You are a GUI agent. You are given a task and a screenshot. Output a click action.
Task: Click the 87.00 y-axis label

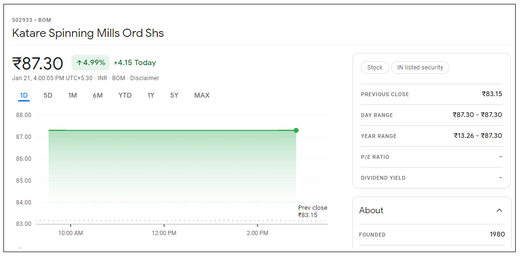tap(23, 137)
